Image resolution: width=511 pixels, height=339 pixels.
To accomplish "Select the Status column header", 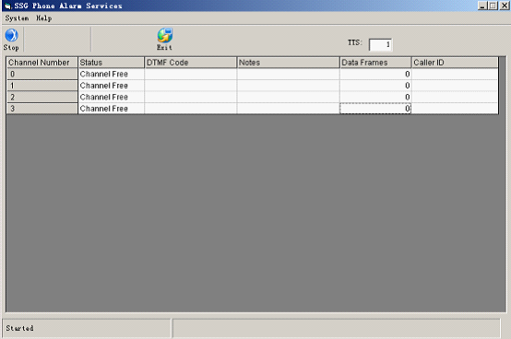I will [x=111, y=63].
